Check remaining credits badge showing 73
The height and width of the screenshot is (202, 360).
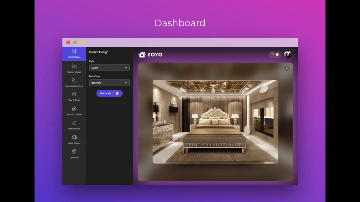(275, 54)
